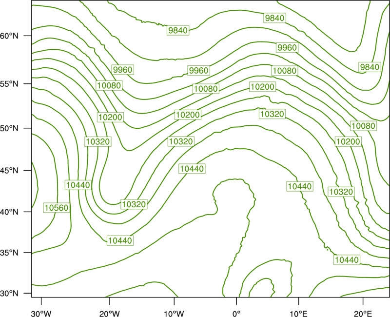The width and height of the screenshot is (390, 317).
Task: Click the 40°N latitude axis label
Action: tap(9, 212)
